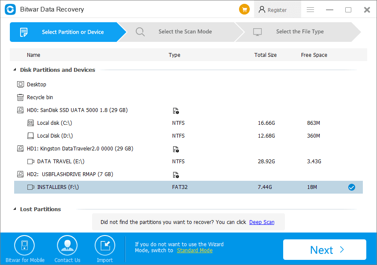Select Local Disk (D:\) partition
377x265 pixels.
(55, 136)
